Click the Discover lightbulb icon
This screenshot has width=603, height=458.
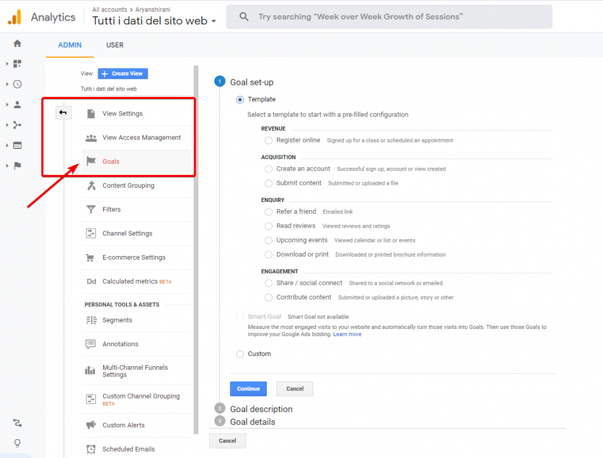click(x=17, y=443)
